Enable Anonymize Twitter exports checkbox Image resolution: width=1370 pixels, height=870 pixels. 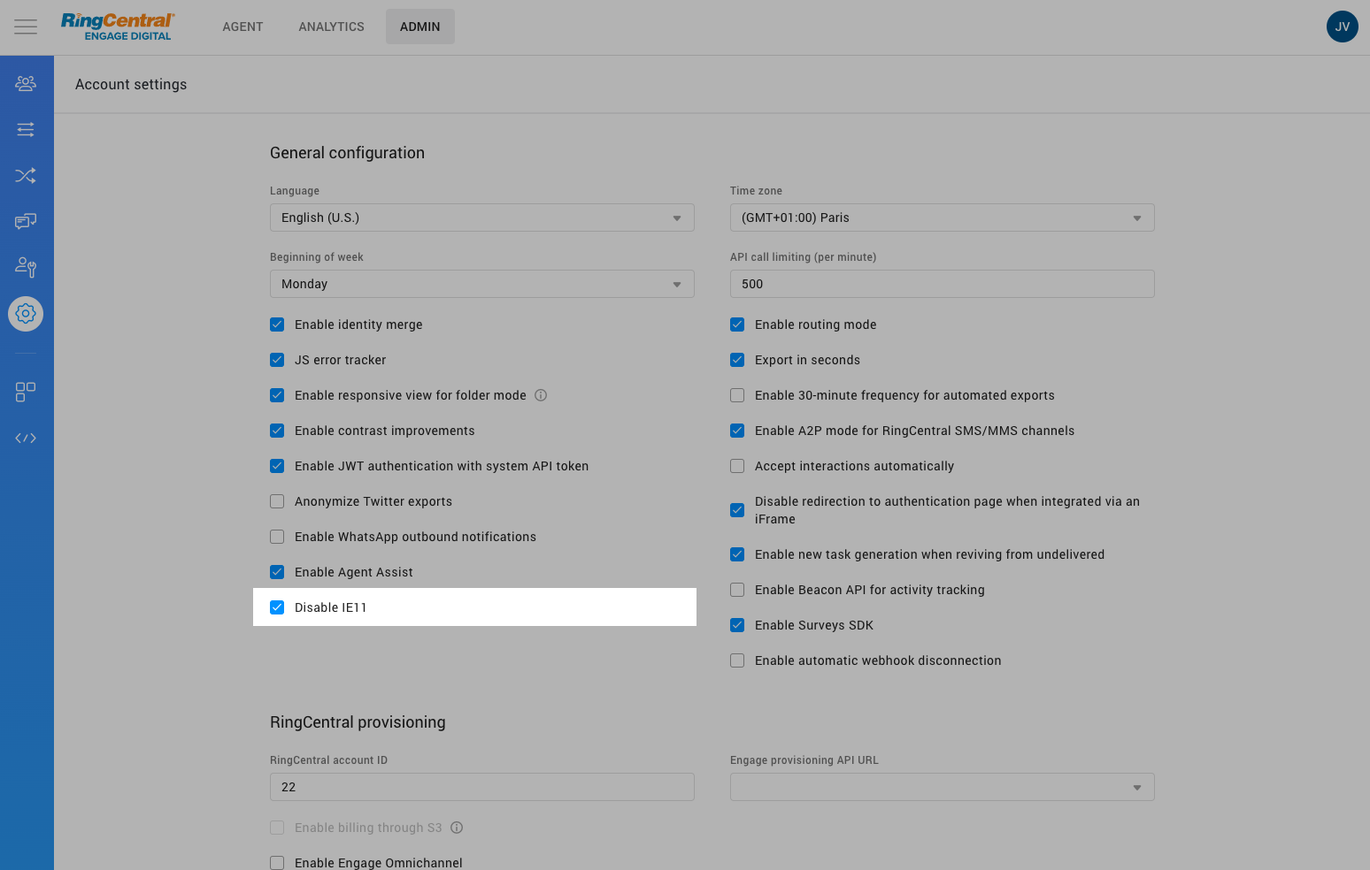pos(277,501)
